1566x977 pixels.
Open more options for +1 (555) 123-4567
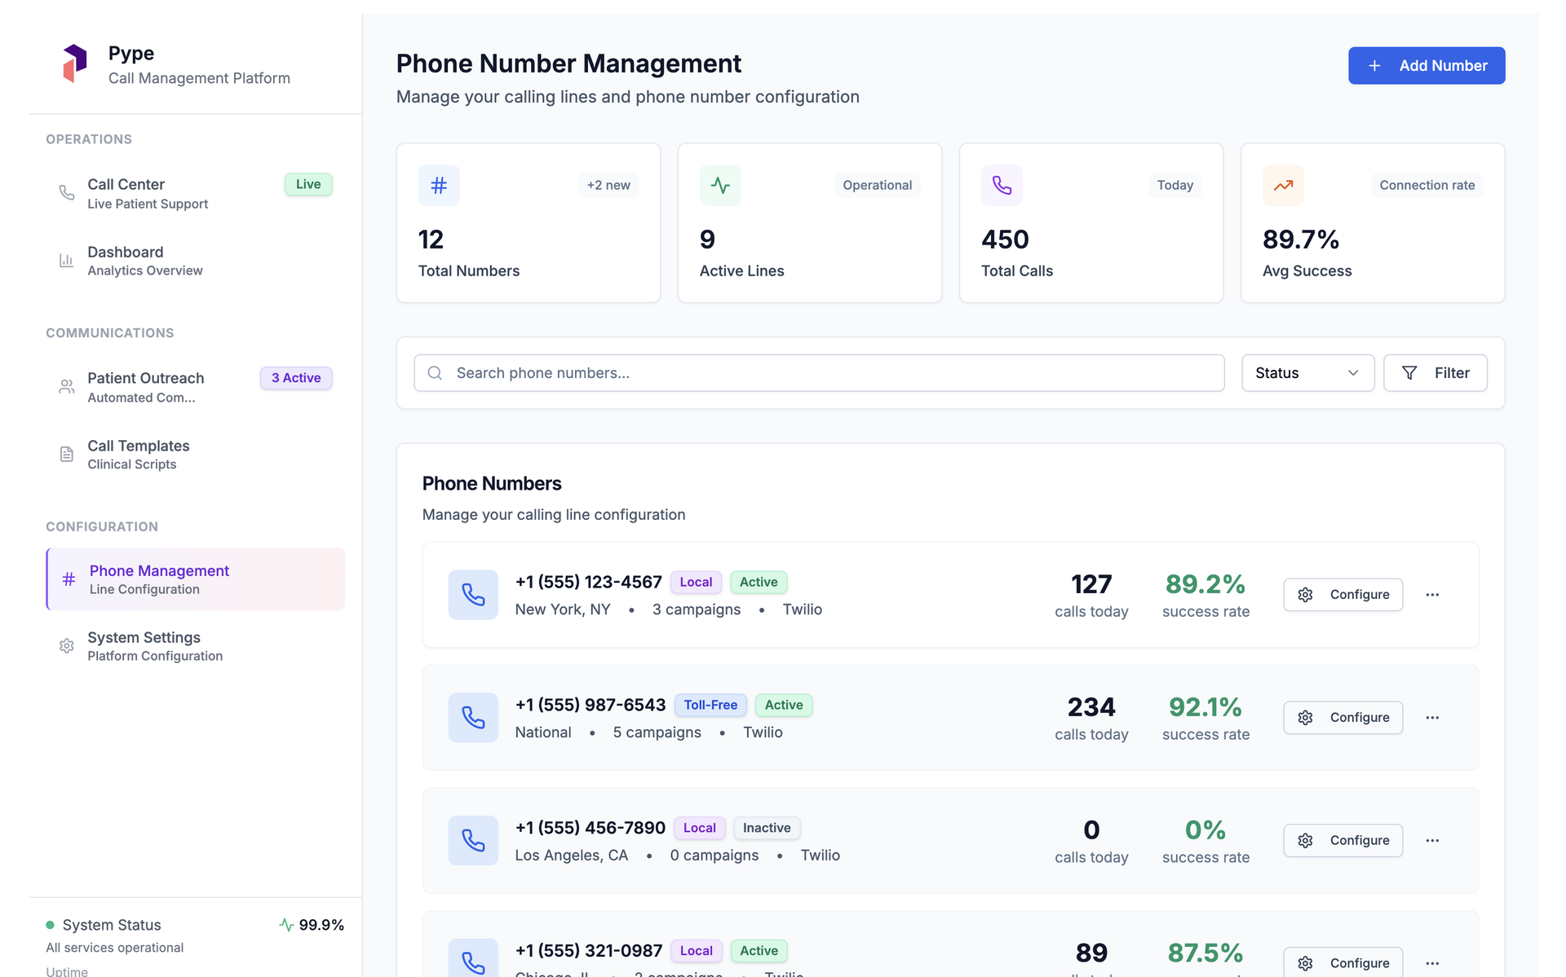coord(1432,595)
